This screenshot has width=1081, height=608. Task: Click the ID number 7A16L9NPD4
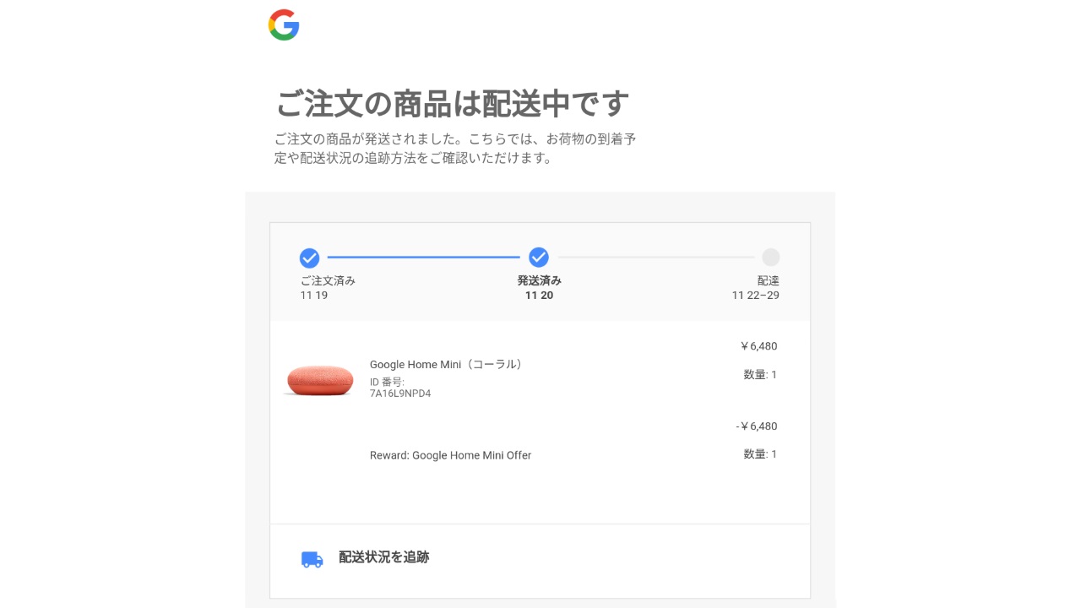[x=400, y=394]
